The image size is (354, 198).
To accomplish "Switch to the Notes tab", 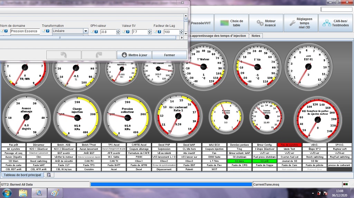I will 256,36.
